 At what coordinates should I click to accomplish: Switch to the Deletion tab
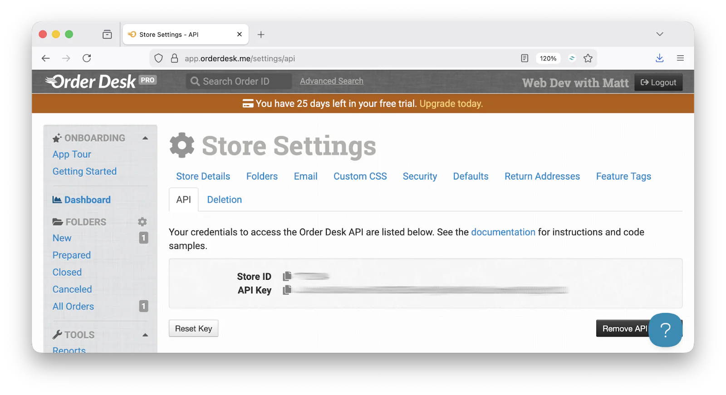[225, 200]
